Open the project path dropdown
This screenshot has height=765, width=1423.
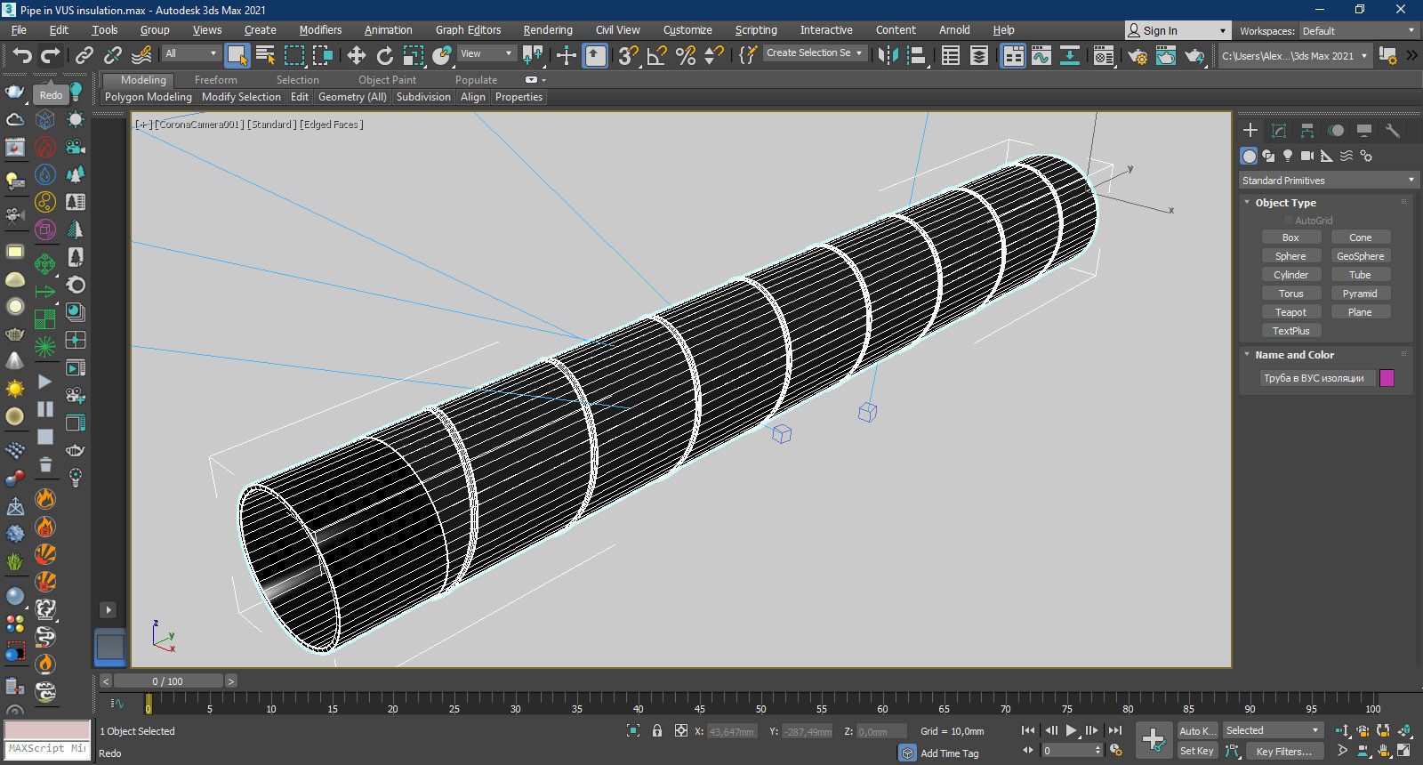click(1294, 55)
